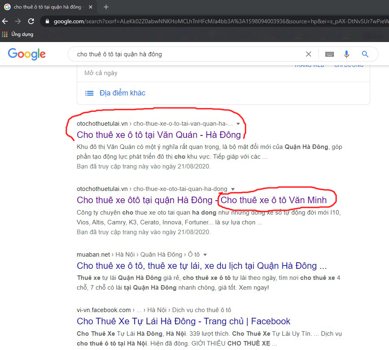The image size is (389, 350).
Task: Start a voice search with the microphone icon
Action: point(347,53)
